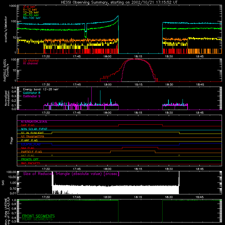Click the SC_IN_SUNLIGHT flag label

click(32, 133)
